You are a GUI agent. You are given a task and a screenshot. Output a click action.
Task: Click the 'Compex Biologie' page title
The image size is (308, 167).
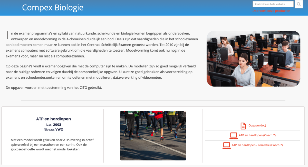pyautogui.click(x=53, y=8)
